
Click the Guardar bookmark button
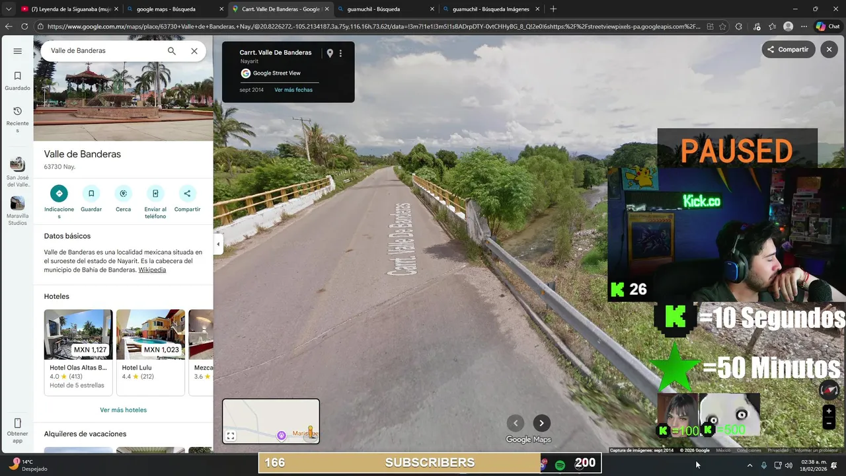91,199
